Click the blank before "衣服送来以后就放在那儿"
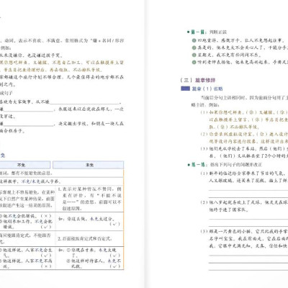The width and height of the screenshot is (288, 288). pos(28,109)
